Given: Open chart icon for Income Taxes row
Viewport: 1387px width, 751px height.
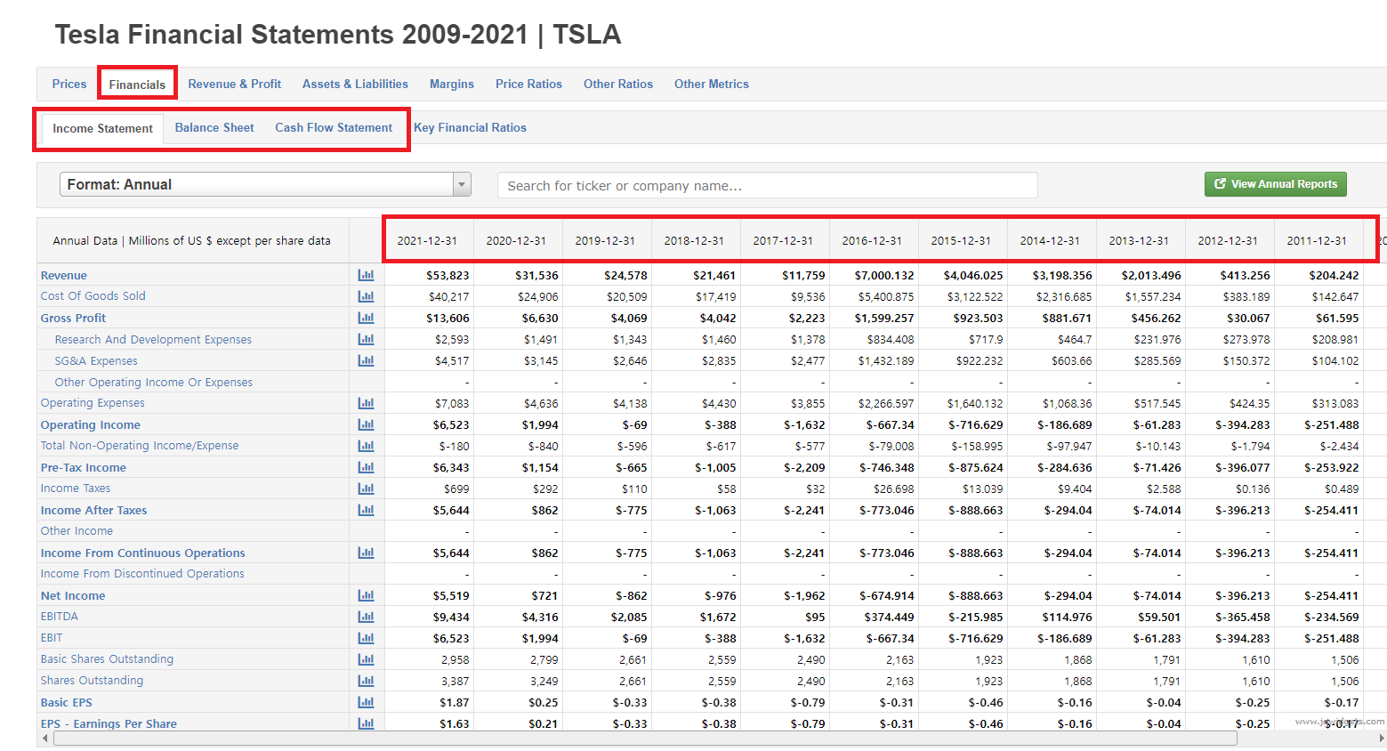Looking at the screenshot, I should tap(366, 489).
